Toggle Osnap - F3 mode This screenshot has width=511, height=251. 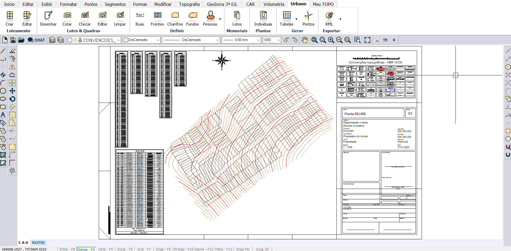[86, 249]
